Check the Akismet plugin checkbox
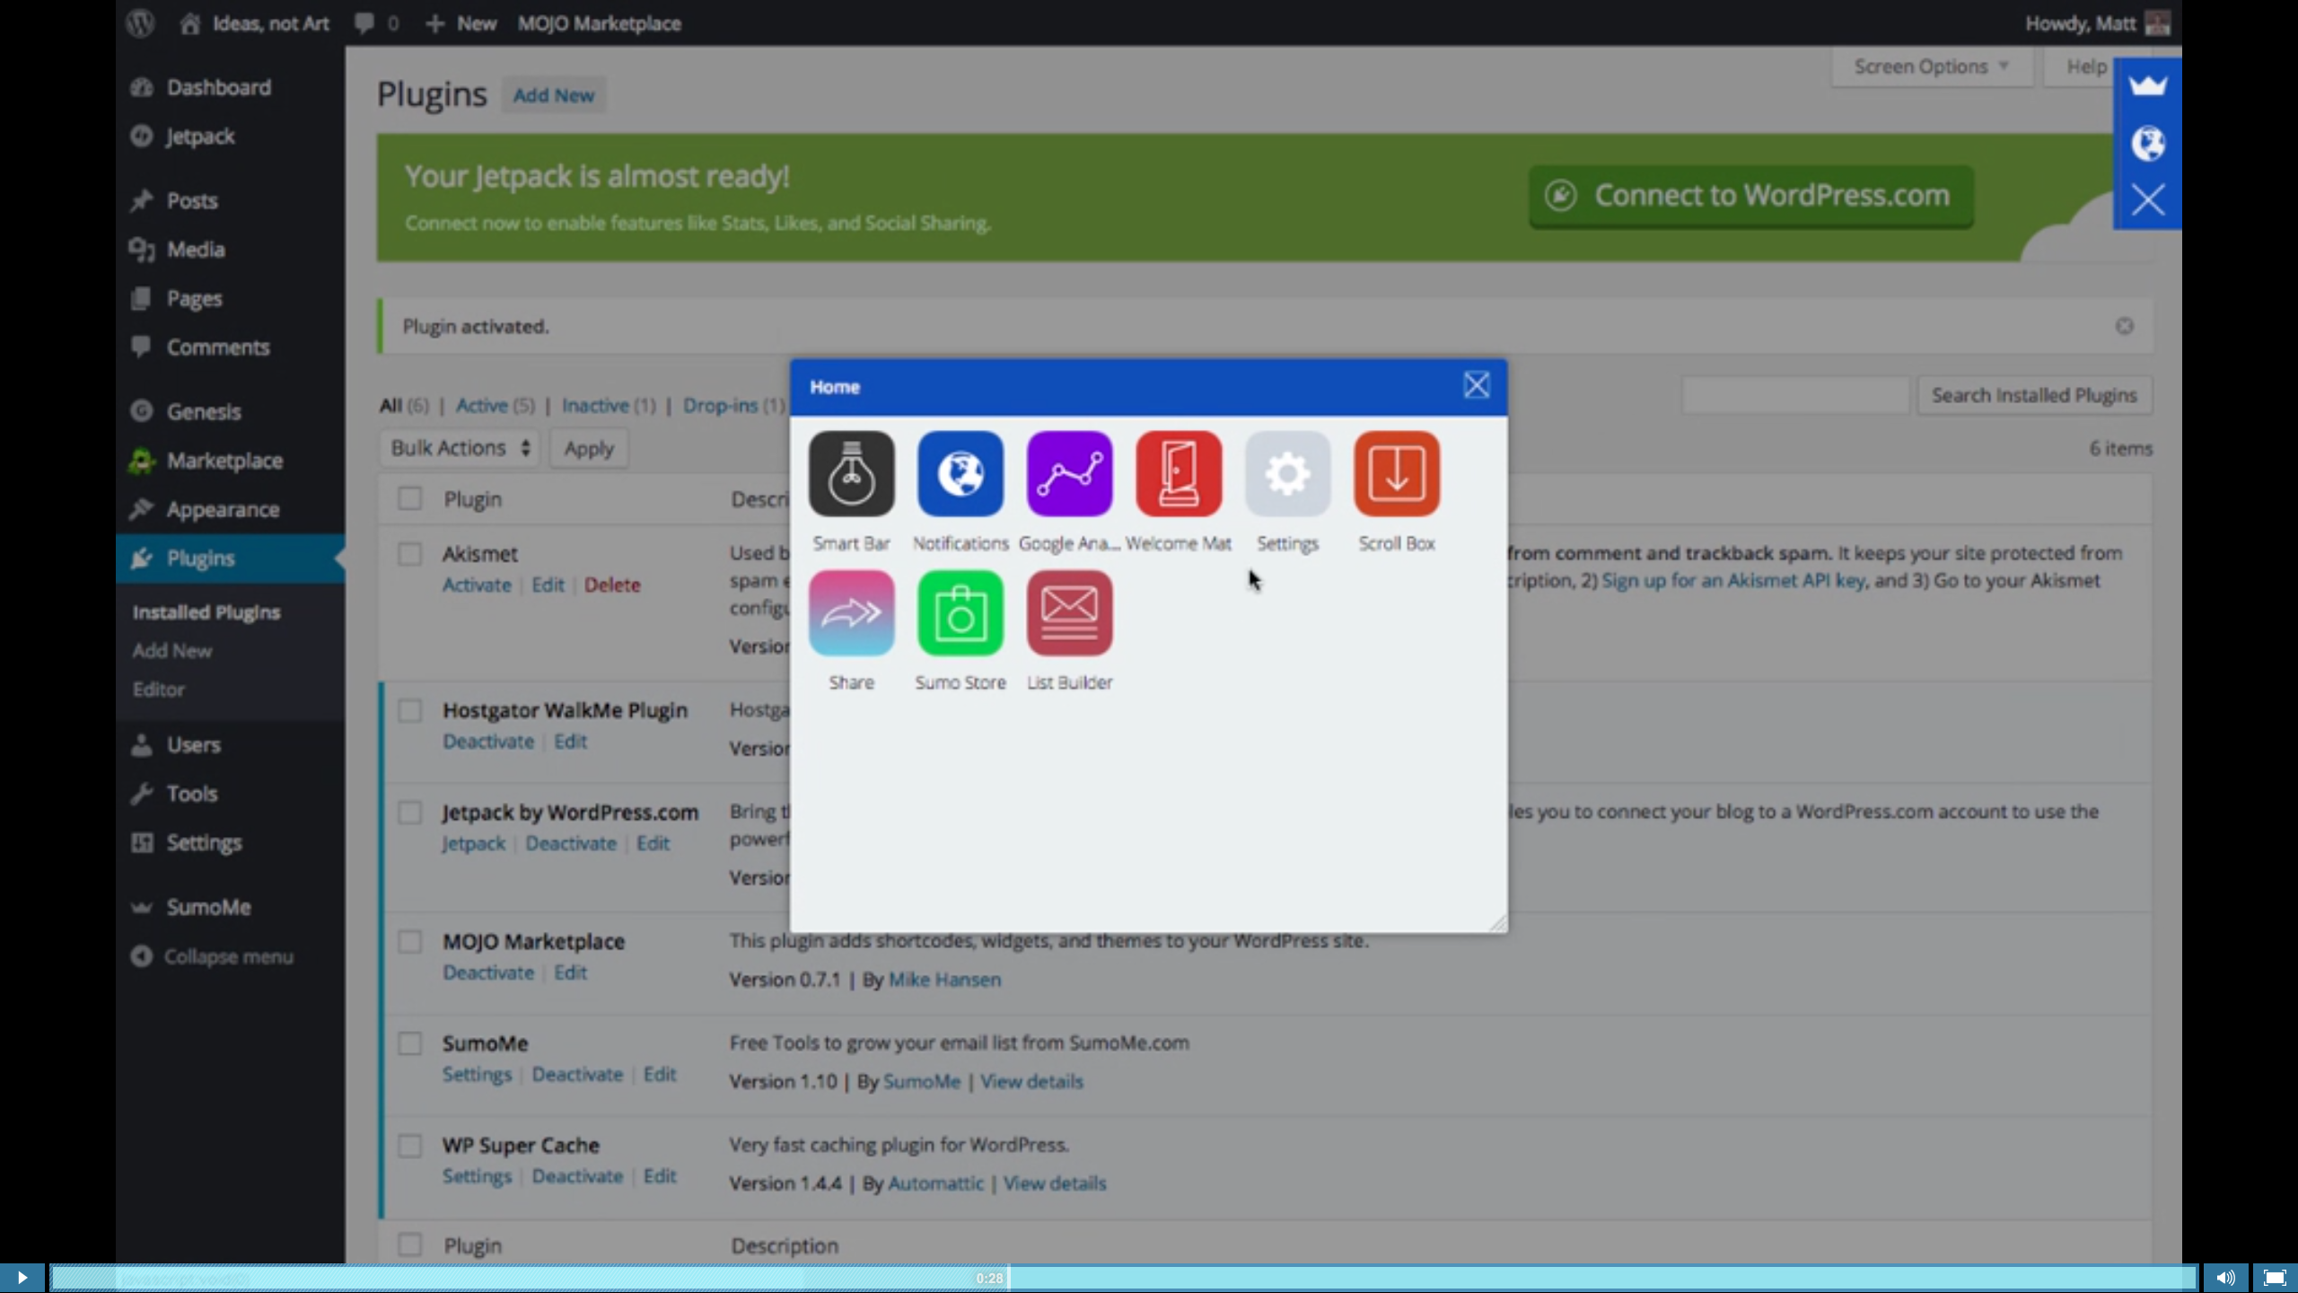 click(409, 554)
